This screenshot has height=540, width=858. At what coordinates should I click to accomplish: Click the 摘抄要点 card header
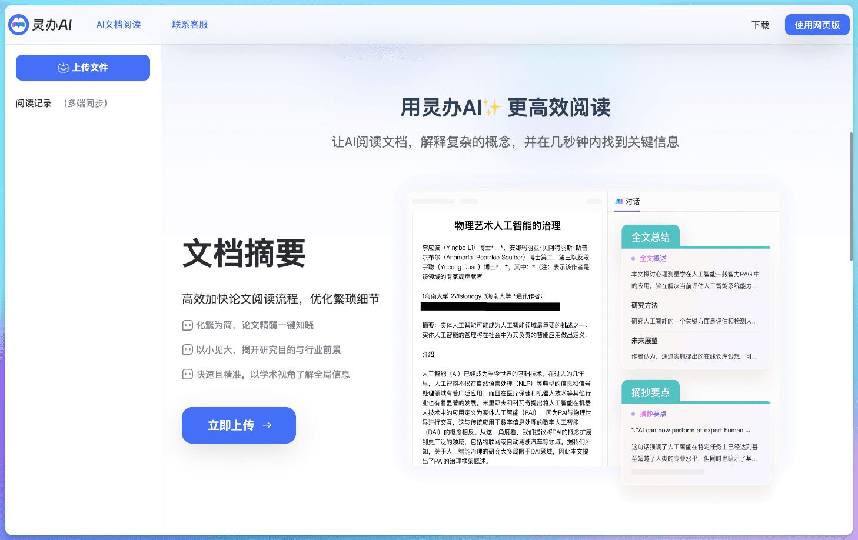pyautogui.click(x=650, y=392)
